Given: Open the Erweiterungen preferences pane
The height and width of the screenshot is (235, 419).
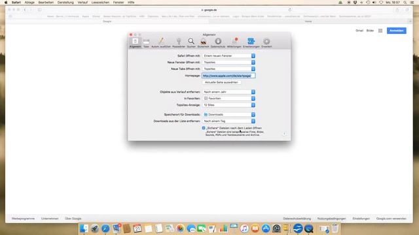Looking at the screenshot, I should point(251,42).
